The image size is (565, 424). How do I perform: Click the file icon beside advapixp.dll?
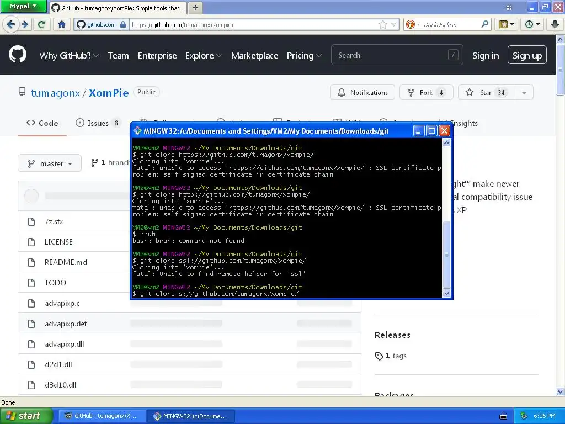(x=31, y=344)
